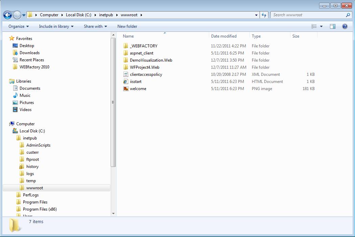Screen dimensions: 355x237
Task: Select the clientaccesspolicy XML file
Action: coord(146,74)
